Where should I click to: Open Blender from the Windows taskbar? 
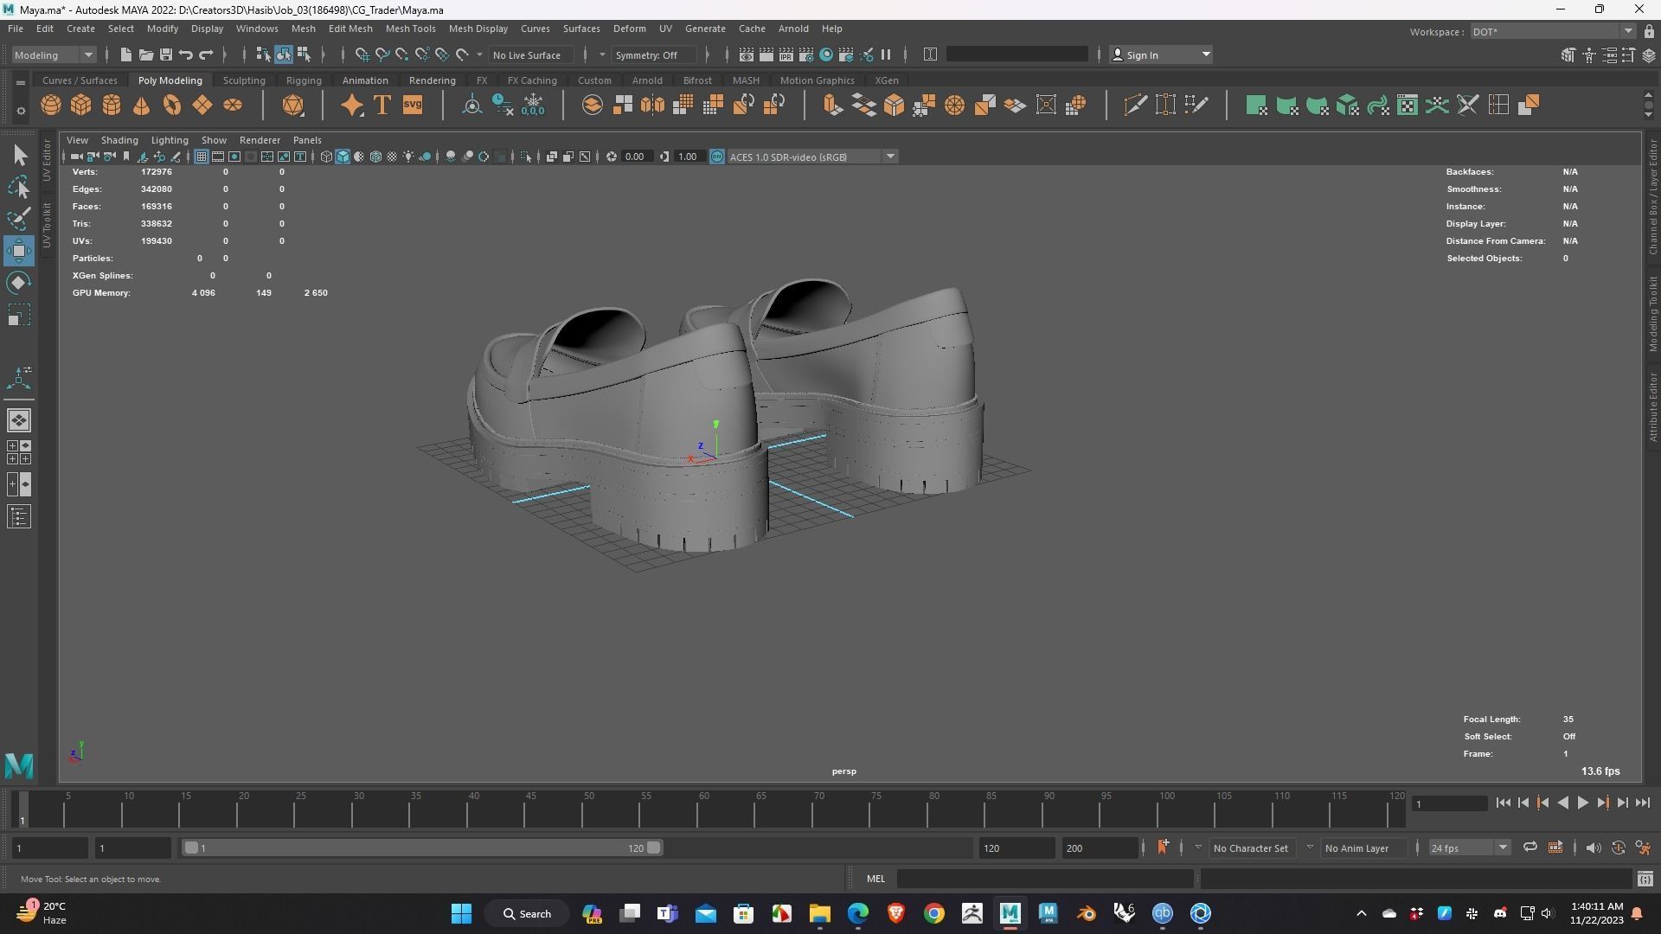pyautogui.click(x=1087, y=913)
